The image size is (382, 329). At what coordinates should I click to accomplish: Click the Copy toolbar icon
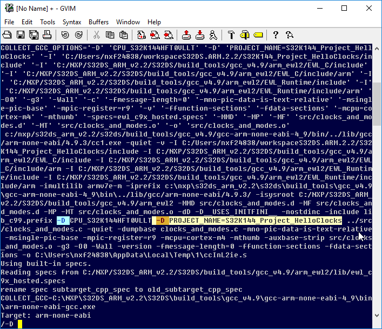tap(110, 35)
